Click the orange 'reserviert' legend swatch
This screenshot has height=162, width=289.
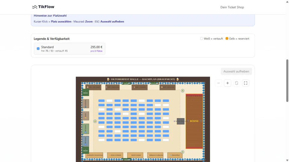[227, 38]
